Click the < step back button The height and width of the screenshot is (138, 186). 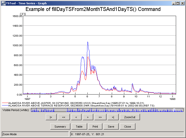76,117
